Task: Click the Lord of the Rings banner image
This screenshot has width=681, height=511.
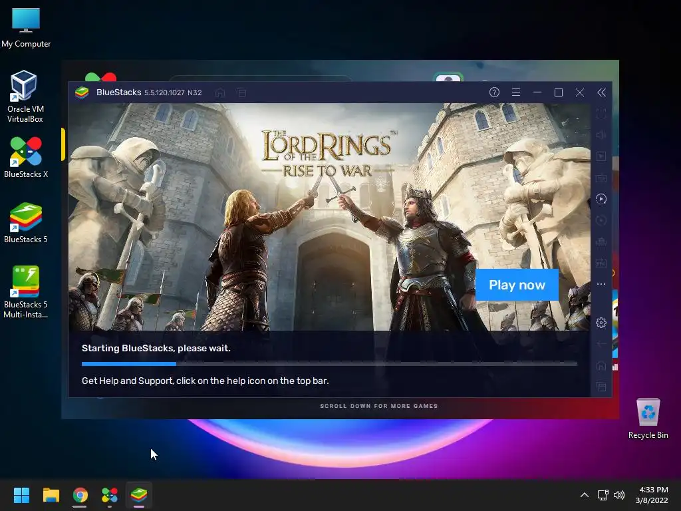Action: coord(329,216)
